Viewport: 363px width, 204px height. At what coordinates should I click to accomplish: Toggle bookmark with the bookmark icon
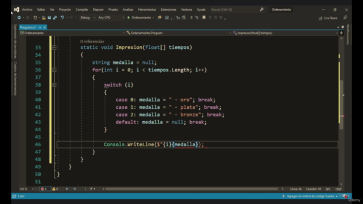point(204,18)
